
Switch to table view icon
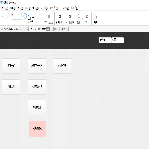[55, 29]
